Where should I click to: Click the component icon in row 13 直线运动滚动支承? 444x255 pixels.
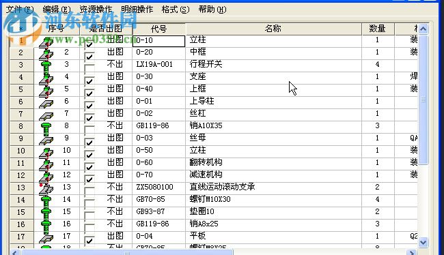point(46,188)
